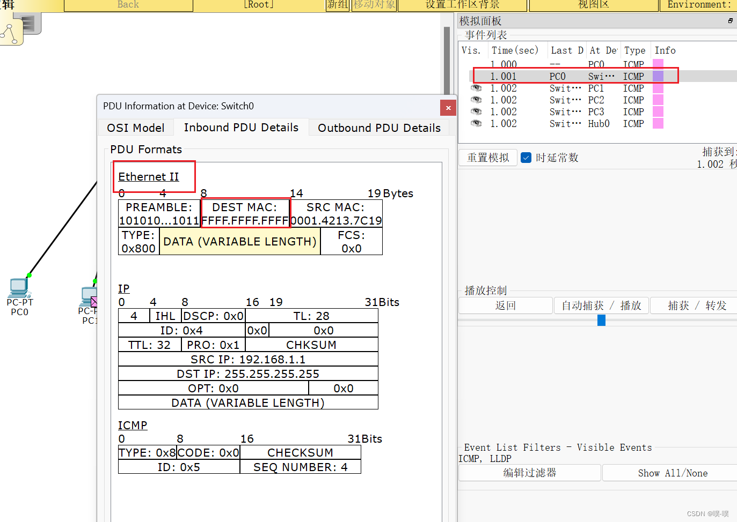
Task: Click 设置工作区背景 button
Action: tap(462, 5)
